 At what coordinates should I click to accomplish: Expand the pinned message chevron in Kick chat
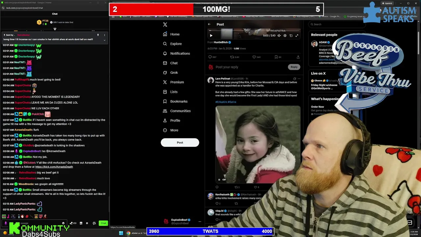click(x=105, y=40)
